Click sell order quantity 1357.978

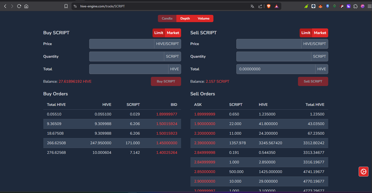[237, 143]
